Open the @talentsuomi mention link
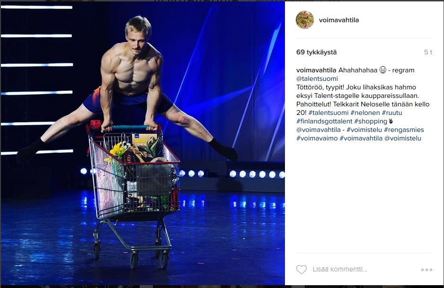The image size is (444, 288). [317, 79]
